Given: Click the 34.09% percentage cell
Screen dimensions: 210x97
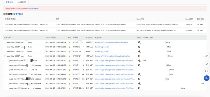Looking at the screenshot, I should 200,31.
